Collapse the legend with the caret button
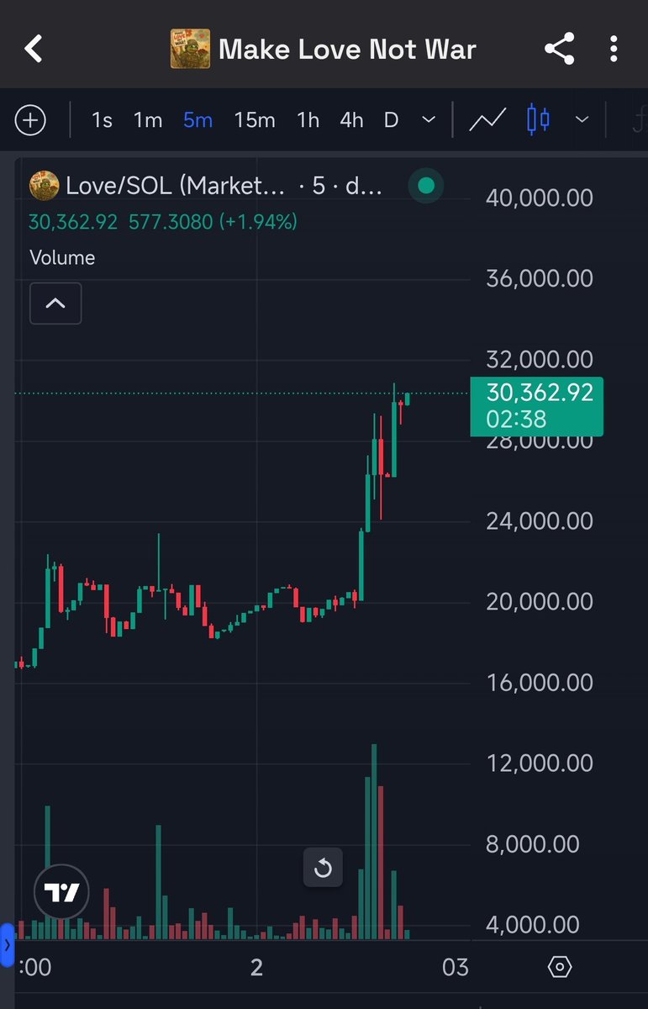The width and height of the screenshot is (648, 1009). pos(55,304)
